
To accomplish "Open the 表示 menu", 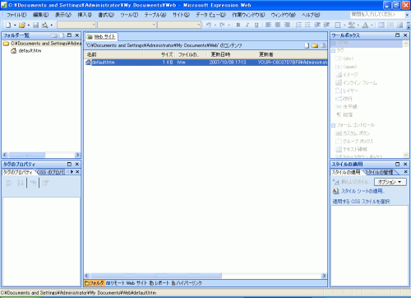I will (63, 15).
